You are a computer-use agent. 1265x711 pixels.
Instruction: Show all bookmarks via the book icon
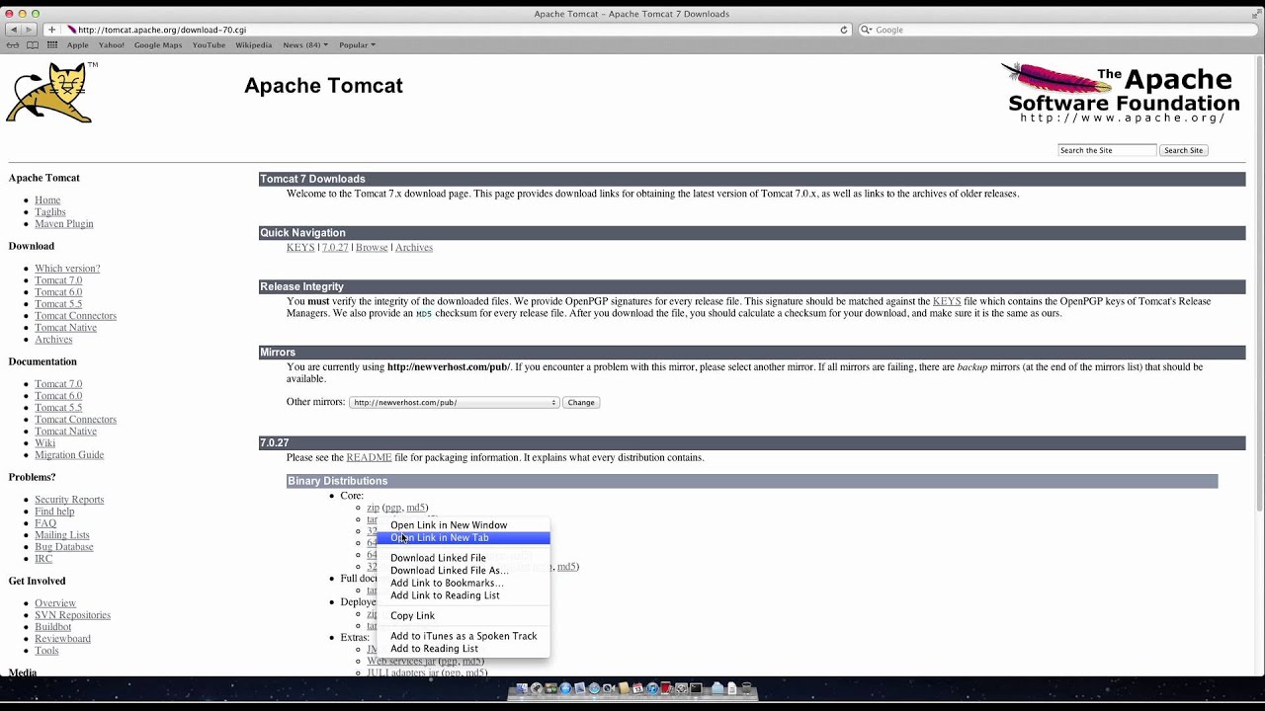[x=33, y=44]
